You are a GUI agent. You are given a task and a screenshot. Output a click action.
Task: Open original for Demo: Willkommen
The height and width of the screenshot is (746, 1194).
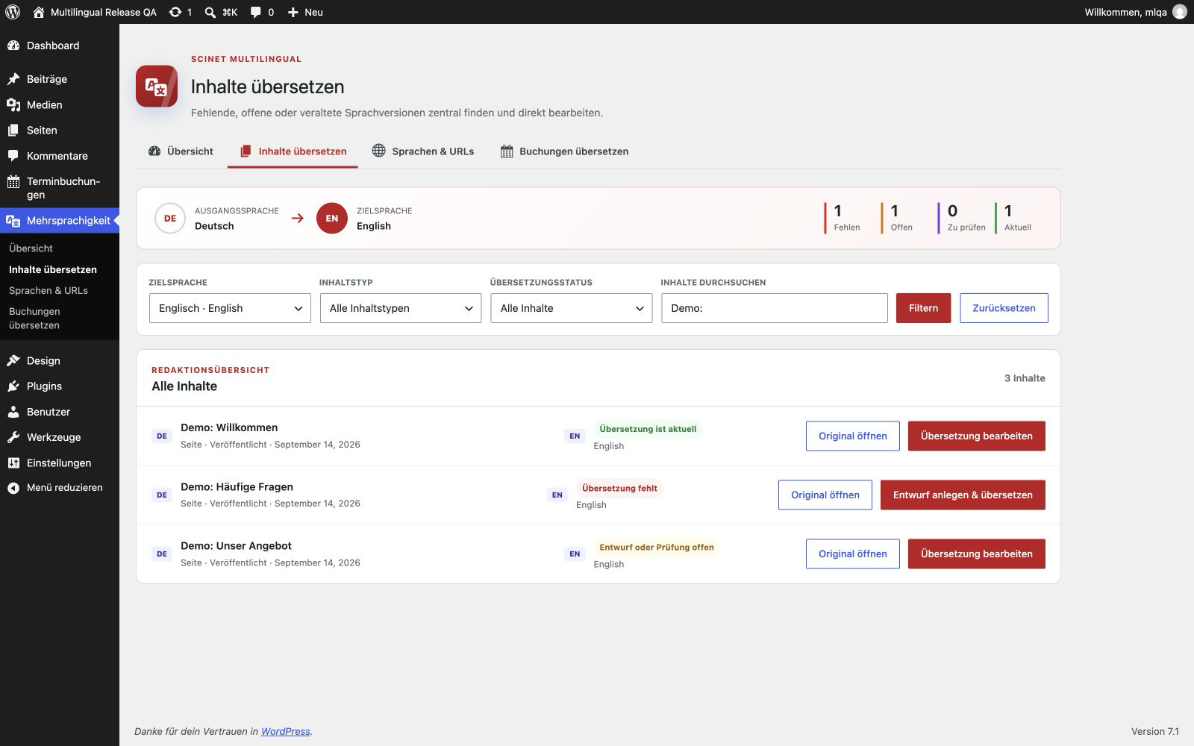coord(853,436)
